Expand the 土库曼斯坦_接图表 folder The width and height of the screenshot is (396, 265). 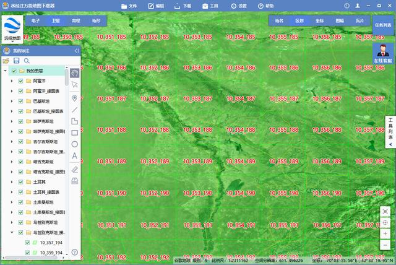pos(12,212)
